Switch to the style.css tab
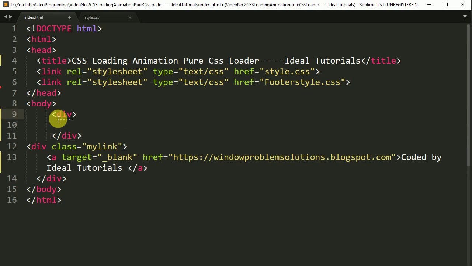The height and width of the screenshot is (266, 472). (92, 17)
